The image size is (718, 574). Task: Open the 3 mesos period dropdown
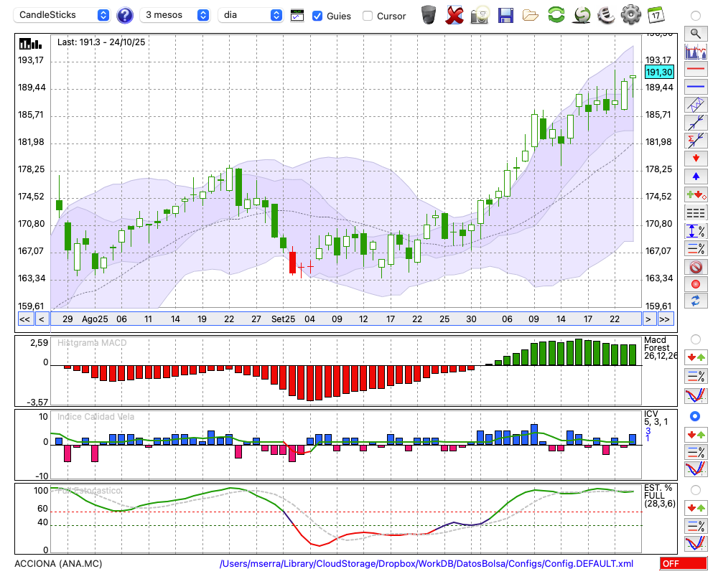[x=174, y=15]
